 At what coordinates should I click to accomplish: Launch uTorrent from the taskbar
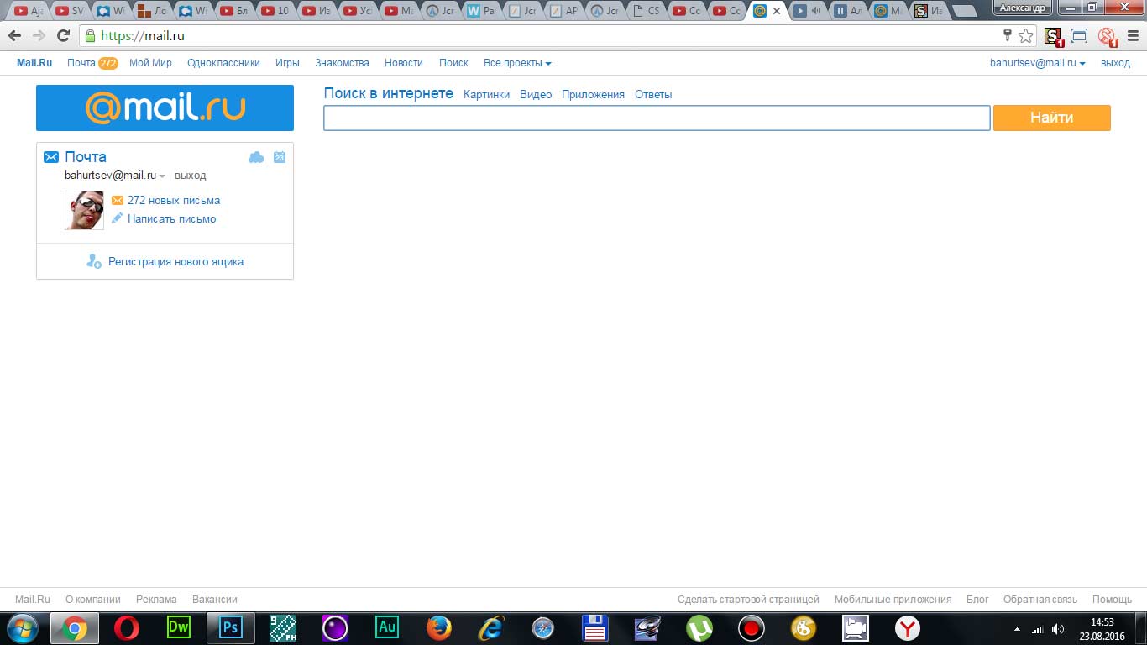pyautogui.click(x=699, y=628)
